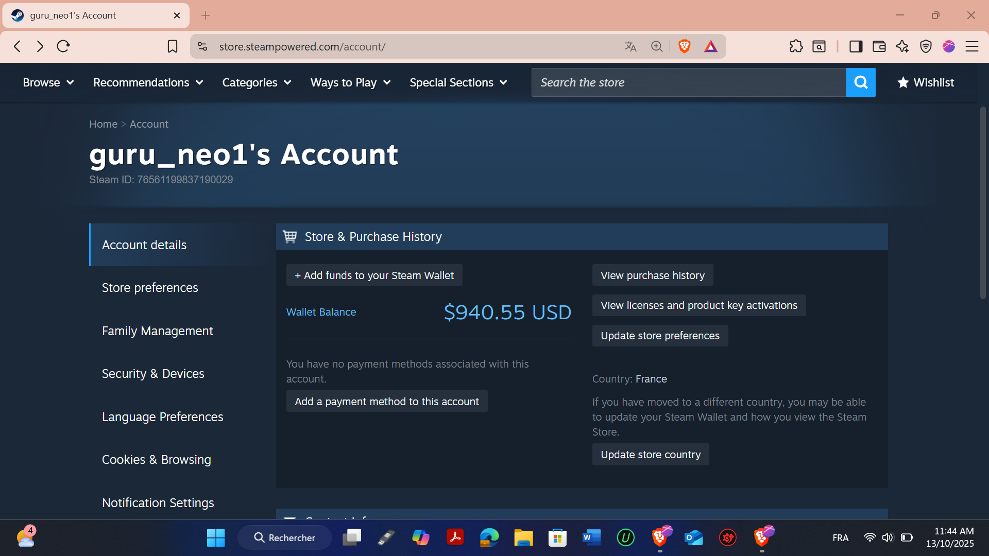
Task: Expand the Categories dropdown
Action: point(257,82)
